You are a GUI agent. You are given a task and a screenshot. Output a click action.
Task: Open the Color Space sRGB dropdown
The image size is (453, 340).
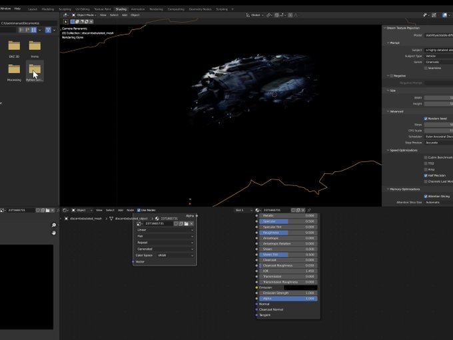pos(175,255)
